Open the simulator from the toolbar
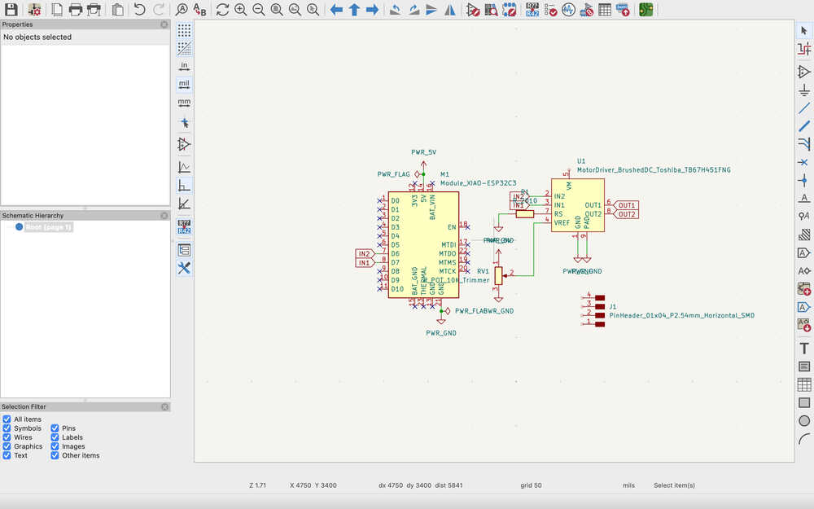 [x=568, y=10]
